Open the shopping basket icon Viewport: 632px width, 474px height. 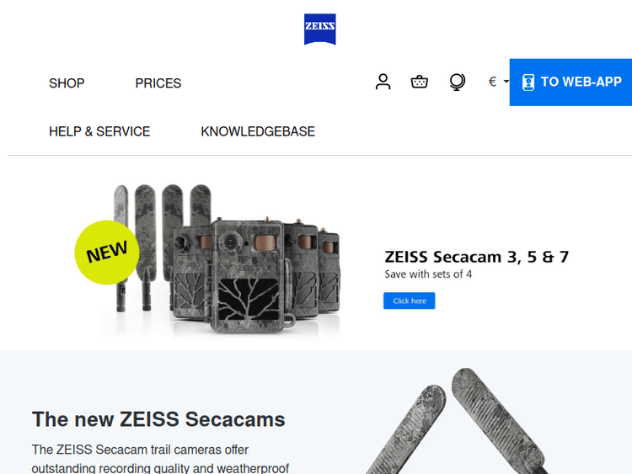[x=419, y=82]
